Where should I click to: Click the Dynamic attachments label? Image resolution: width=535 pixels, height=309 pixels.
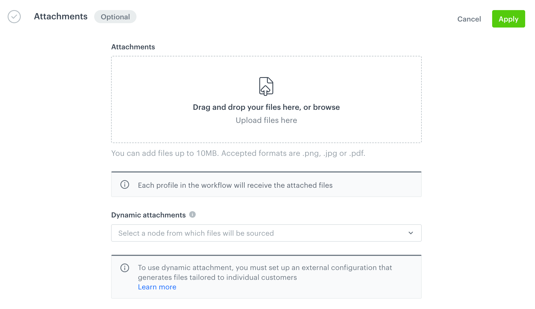[148, 215]
